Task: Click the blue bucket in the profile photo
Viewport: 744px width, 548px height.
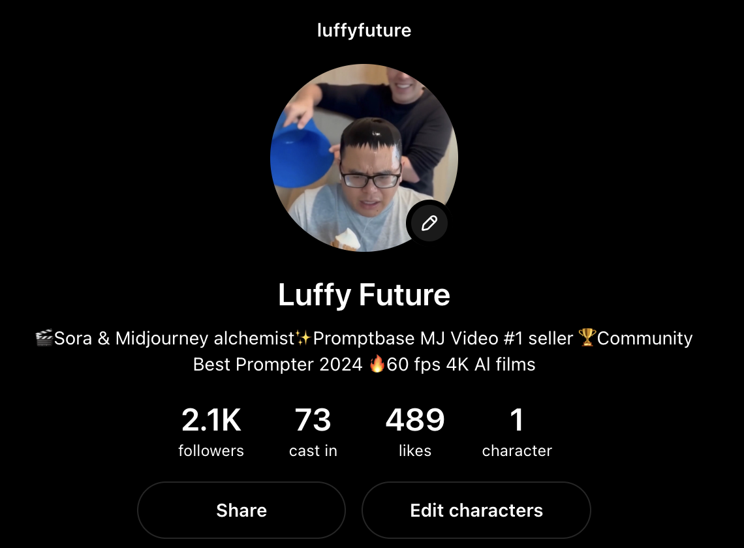Action: click(300, 153)
